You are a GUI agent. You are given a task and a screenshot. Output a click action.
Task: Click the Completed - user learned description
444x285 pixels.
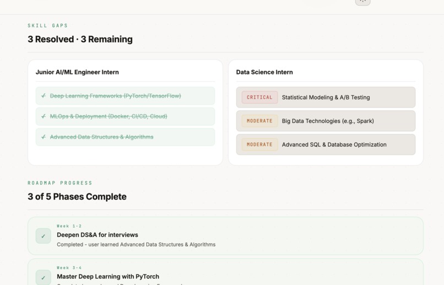coord(136,245)
